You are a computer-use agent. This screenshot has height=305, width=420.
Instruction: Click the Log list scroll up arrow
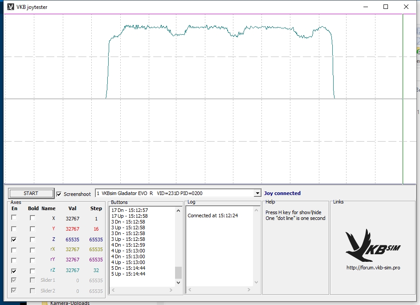tap(257, 211)
